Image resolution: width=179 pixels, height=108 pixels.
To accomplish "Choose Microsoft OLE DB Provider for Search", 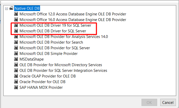I will click(x=51, y=42).
